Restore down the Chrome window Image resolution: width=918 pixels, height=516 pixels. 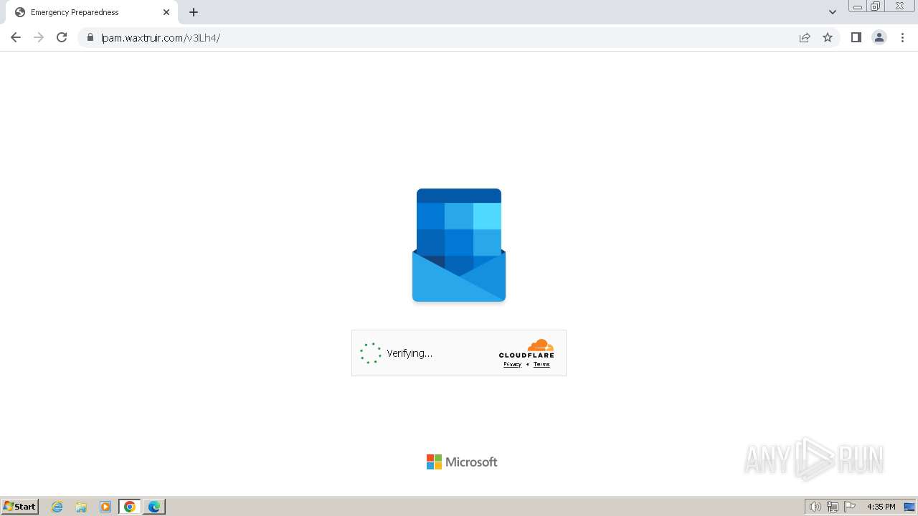click(x=876, y=6)
